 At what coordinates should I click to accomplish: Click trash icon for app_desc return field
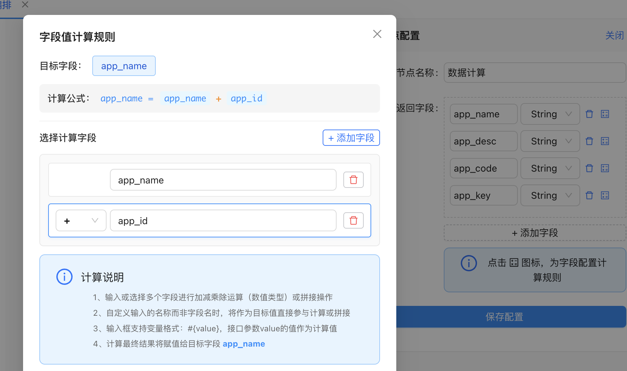589,141
